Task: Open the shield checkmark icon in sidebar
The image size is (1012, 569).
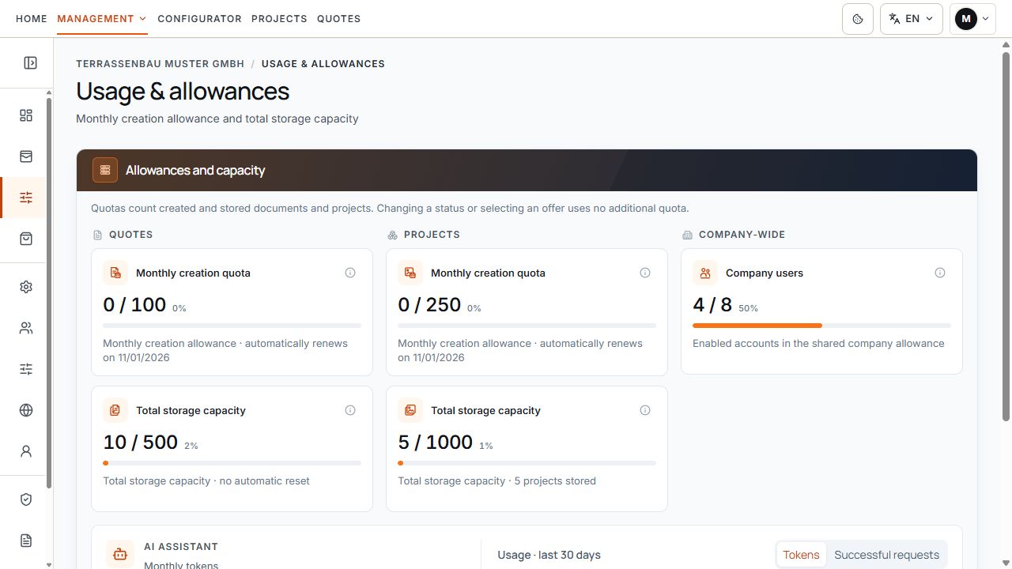Action: 26,499
